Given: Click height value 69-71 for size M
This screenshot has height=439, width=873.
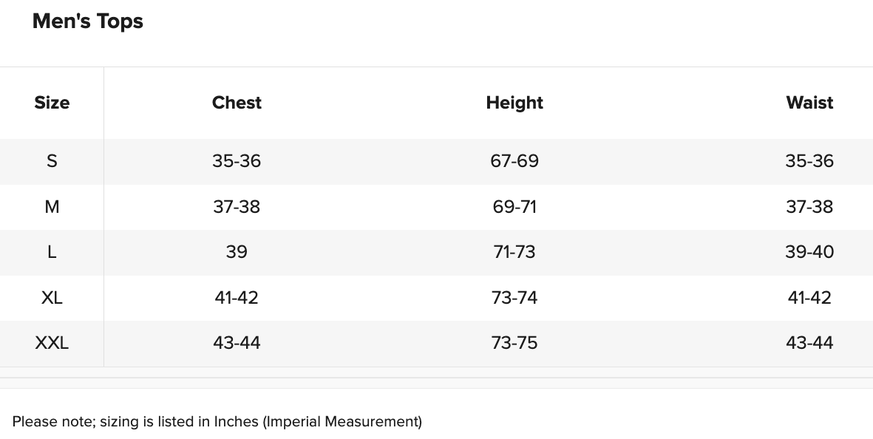Looking at the screenshot, I should 514,207.
